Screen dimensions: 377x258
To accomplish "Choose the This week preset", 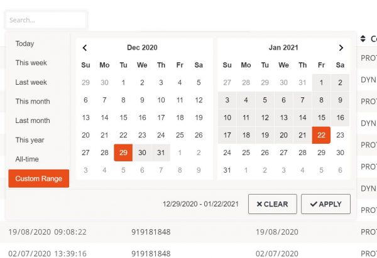I will click(x=31, y=63).
